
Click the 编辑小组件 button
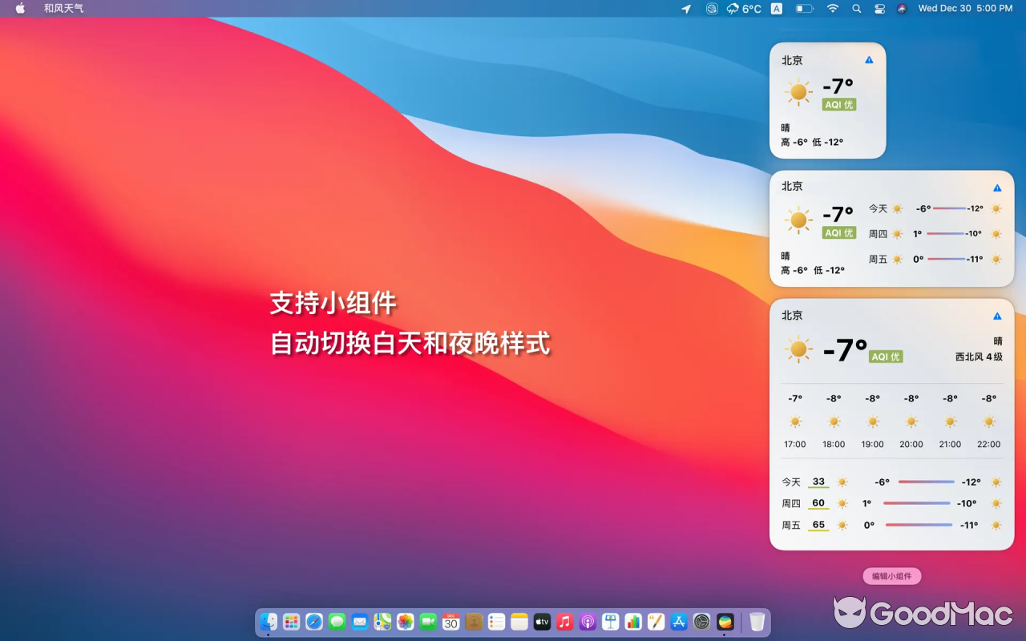tap(891, 576)
